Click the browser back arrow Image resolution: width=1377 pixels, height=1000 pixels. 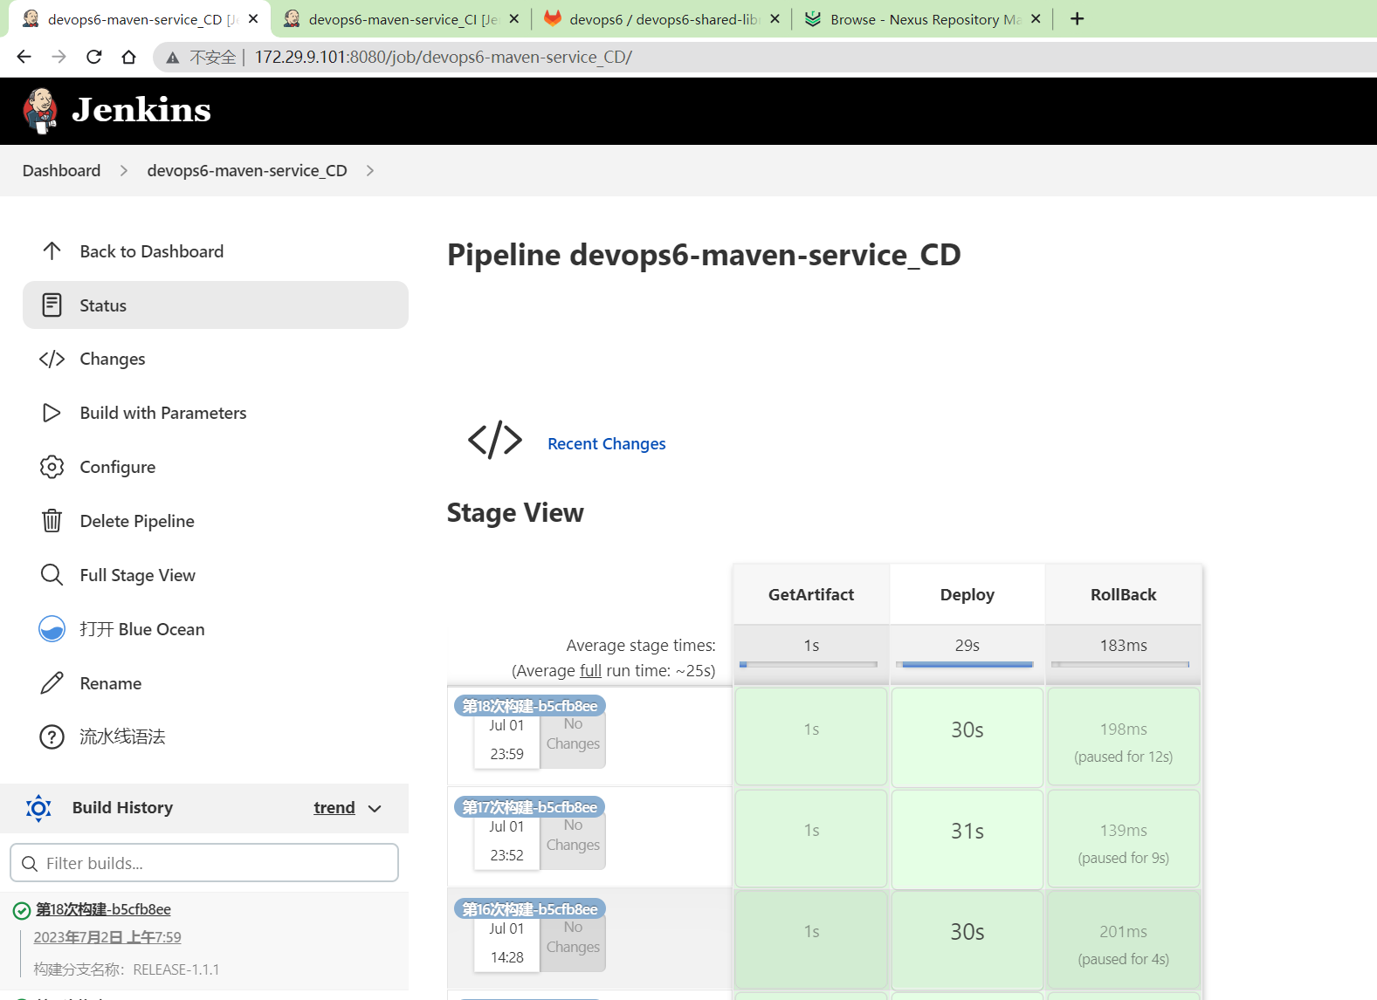24,57
